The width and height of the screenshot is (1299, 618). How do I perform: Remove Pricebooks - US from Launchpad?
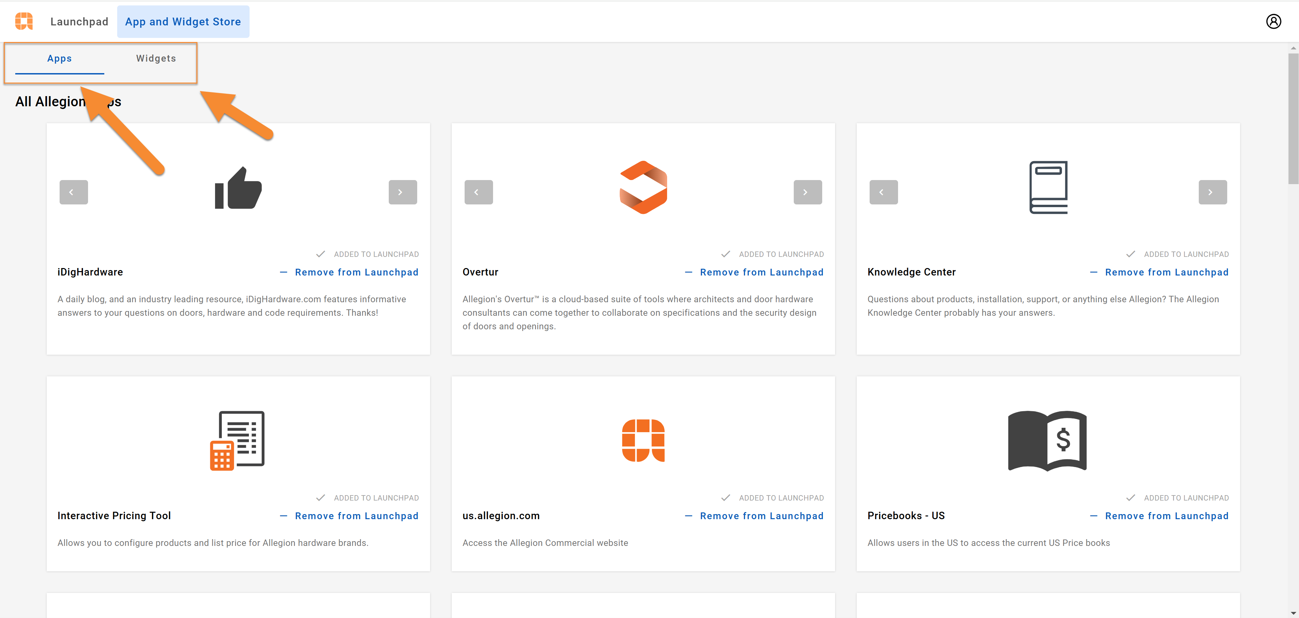pos(1159,516)
